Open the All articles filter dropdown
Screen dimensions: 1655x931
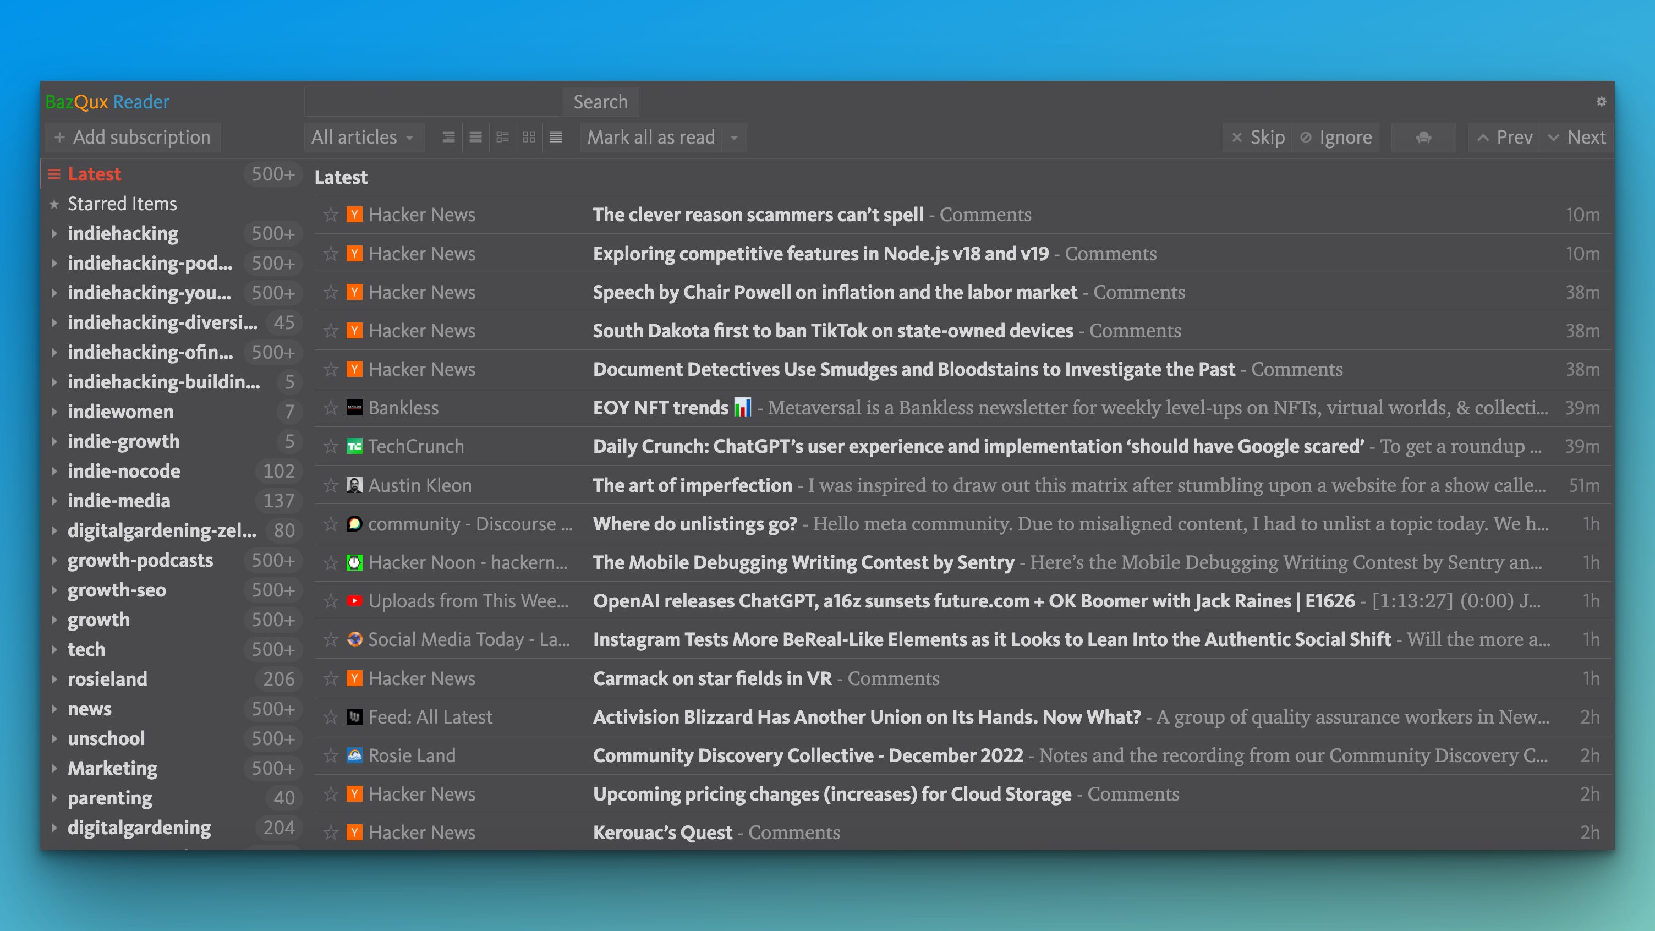click(363, 137)
